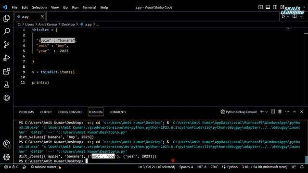Open the Run menu
Viewport: 308px width, 173px height.
tap(75, 8)
